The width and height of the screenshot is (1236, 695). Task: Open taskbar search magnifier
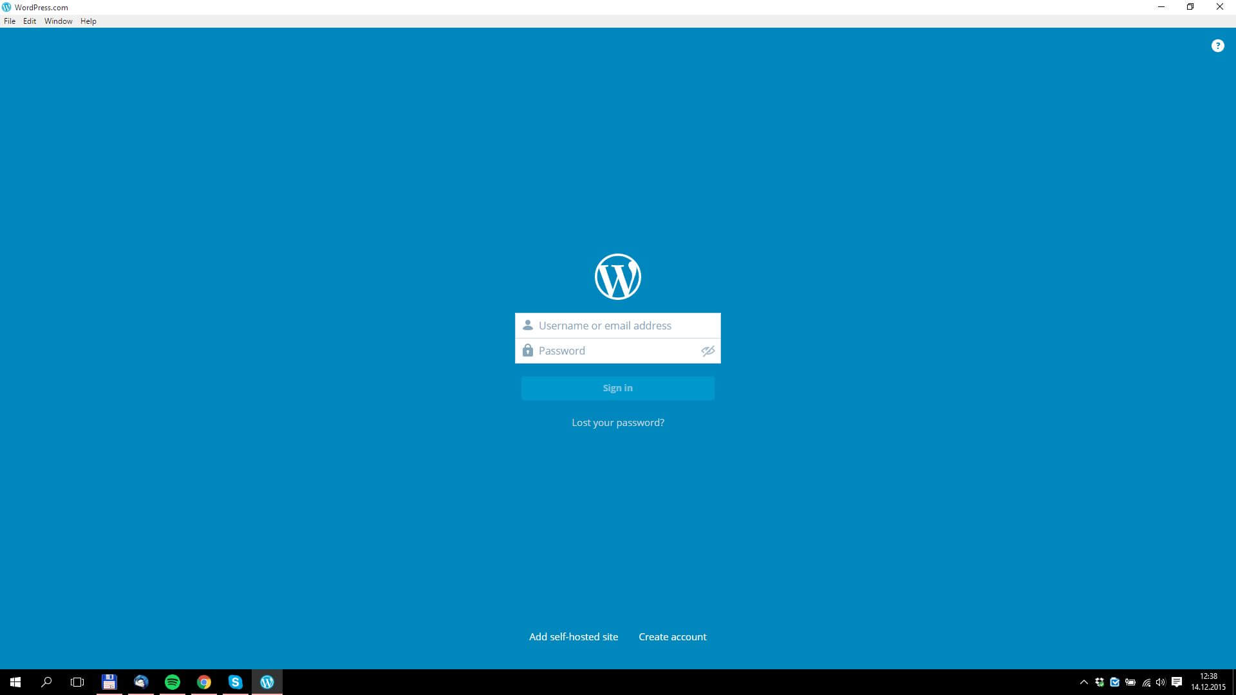coord(46,682)
